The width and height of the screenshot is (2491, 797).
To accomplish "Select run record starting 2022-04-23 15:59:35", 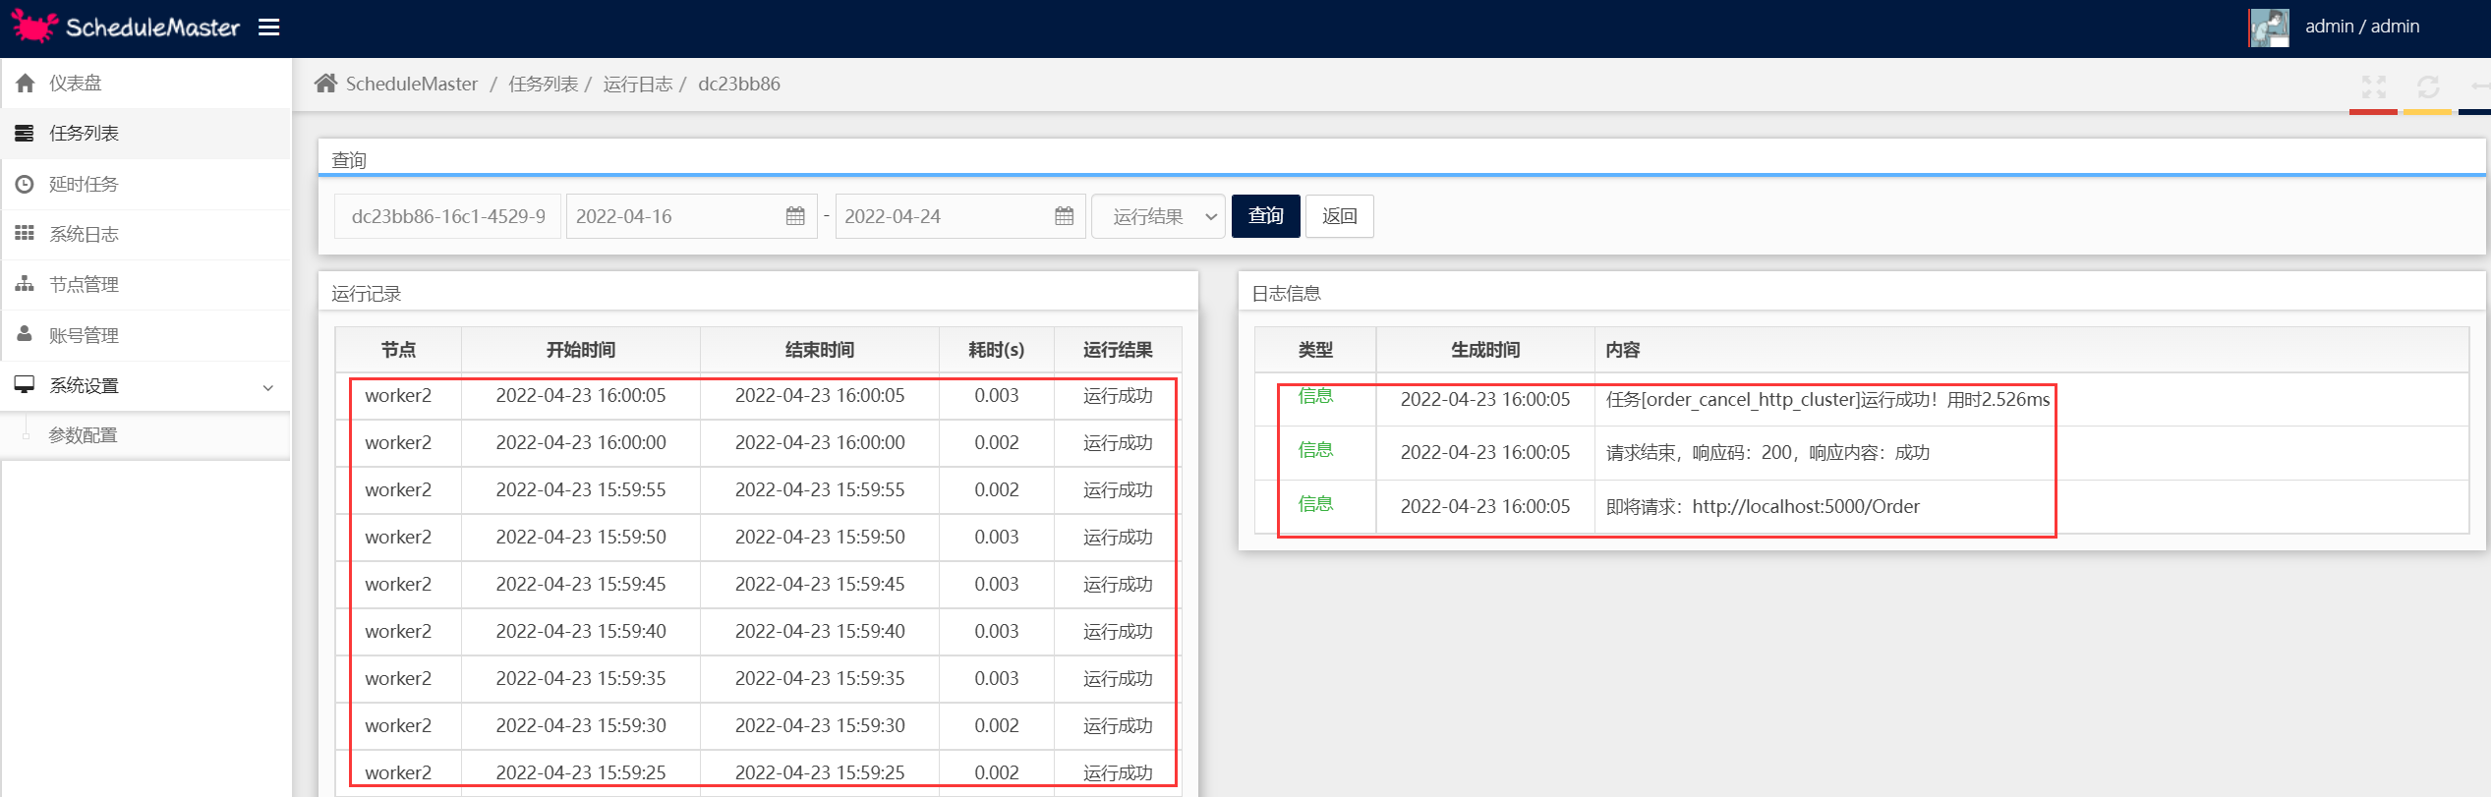I will pos(759,679).
